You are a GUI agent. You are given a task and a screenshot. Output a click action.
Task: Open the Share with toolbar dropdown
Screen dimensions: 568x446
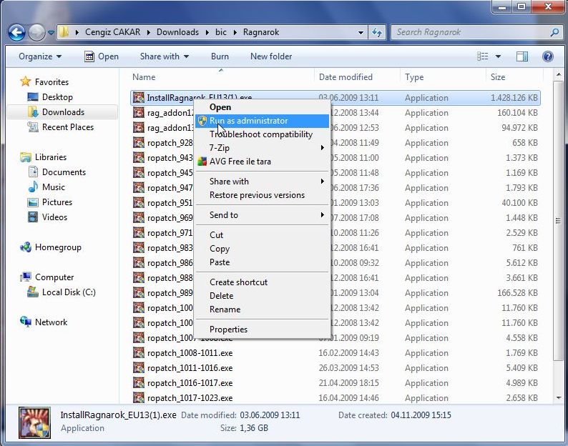coord(165,56)
